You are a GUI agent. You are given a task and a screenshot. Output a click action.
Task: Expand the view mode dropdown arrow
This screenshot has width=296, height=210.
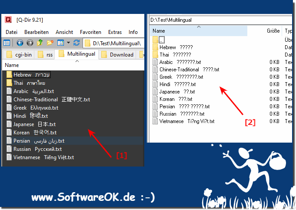(68, 43)
